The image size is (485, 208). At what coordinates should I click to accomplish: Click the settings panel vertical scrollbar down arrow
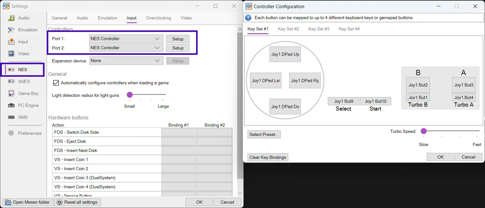coord(240,193)
